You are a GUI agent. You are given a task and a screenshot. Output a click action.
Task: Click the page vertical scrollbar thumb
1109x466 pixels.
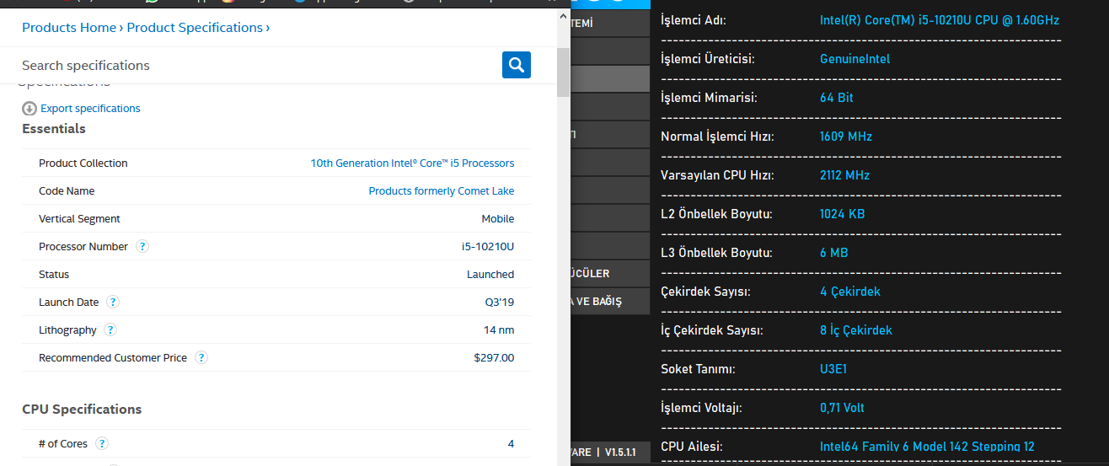[564, 72]
